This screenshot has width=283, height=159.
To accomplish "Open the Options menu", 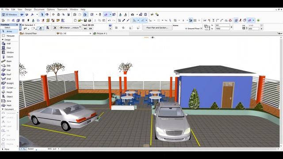I will [51, 9].
